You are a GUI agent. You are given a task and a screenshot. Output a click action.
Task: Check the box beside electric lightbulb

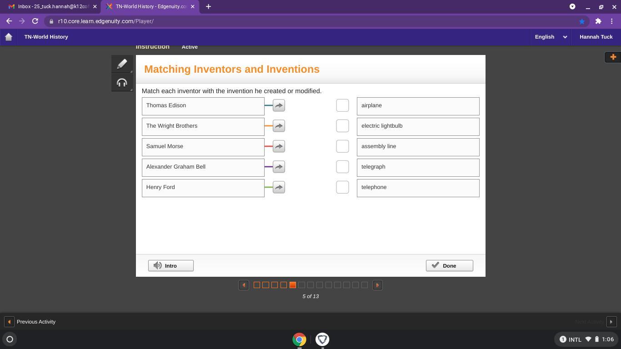(342, 126)
